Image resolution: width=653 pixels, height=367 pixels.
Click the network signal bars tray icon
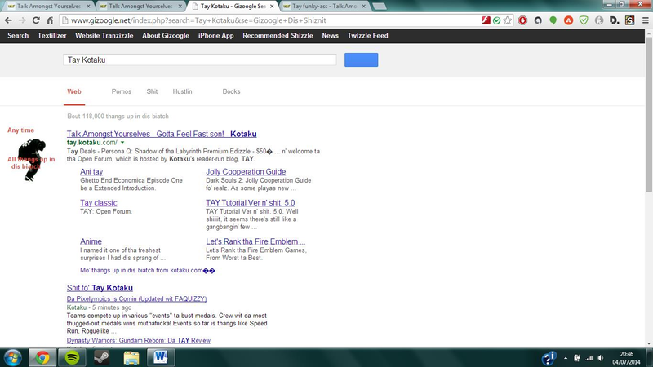(589, 358)
